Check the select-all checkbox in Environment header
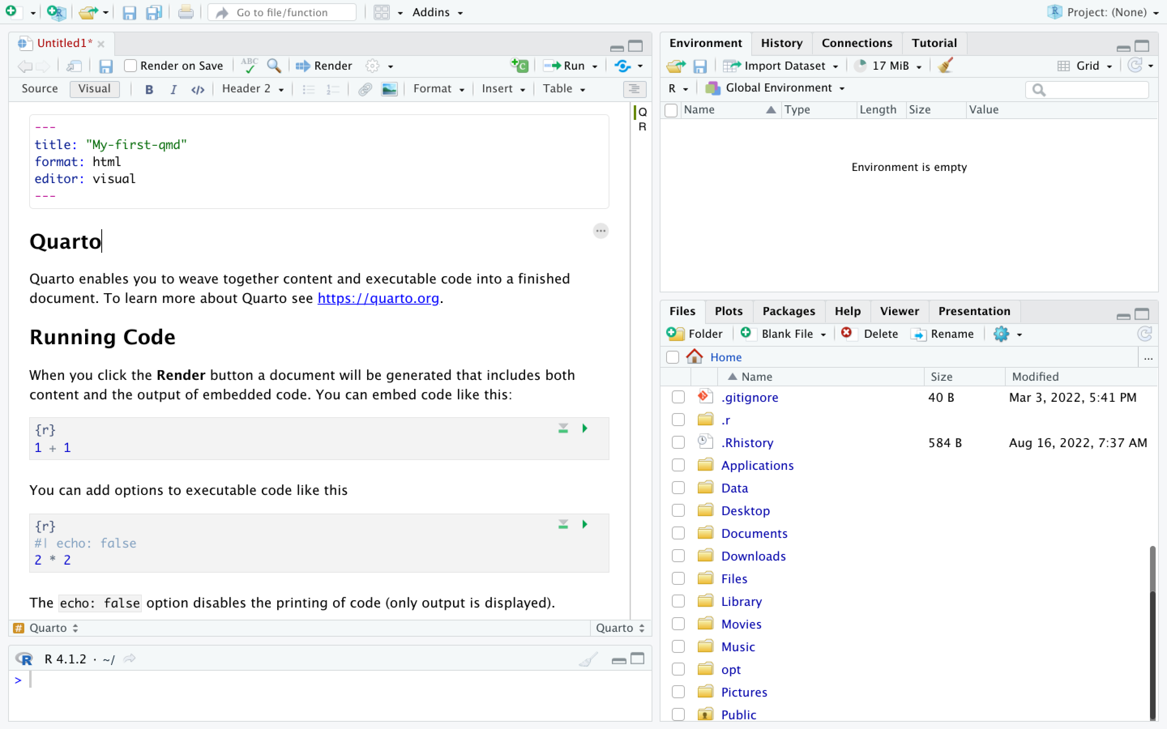This screenshot has height=729, width=1167. click(671, 111)
